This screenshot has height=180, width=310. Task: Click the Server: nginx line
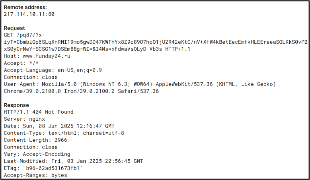pyautogui.click(x=24, y=119)
